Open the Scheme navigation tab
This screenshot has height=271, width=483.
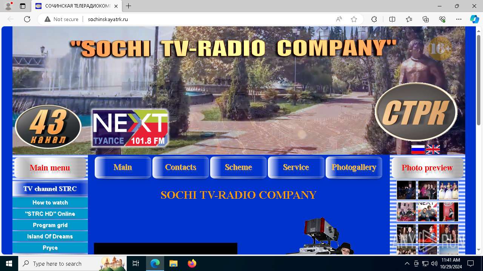[x=238, y=167]
